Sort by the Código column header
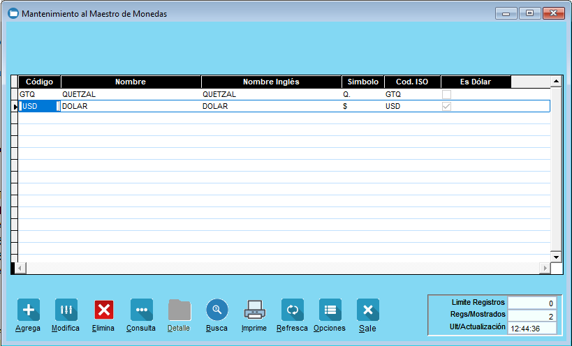 (x=39, y=82)
